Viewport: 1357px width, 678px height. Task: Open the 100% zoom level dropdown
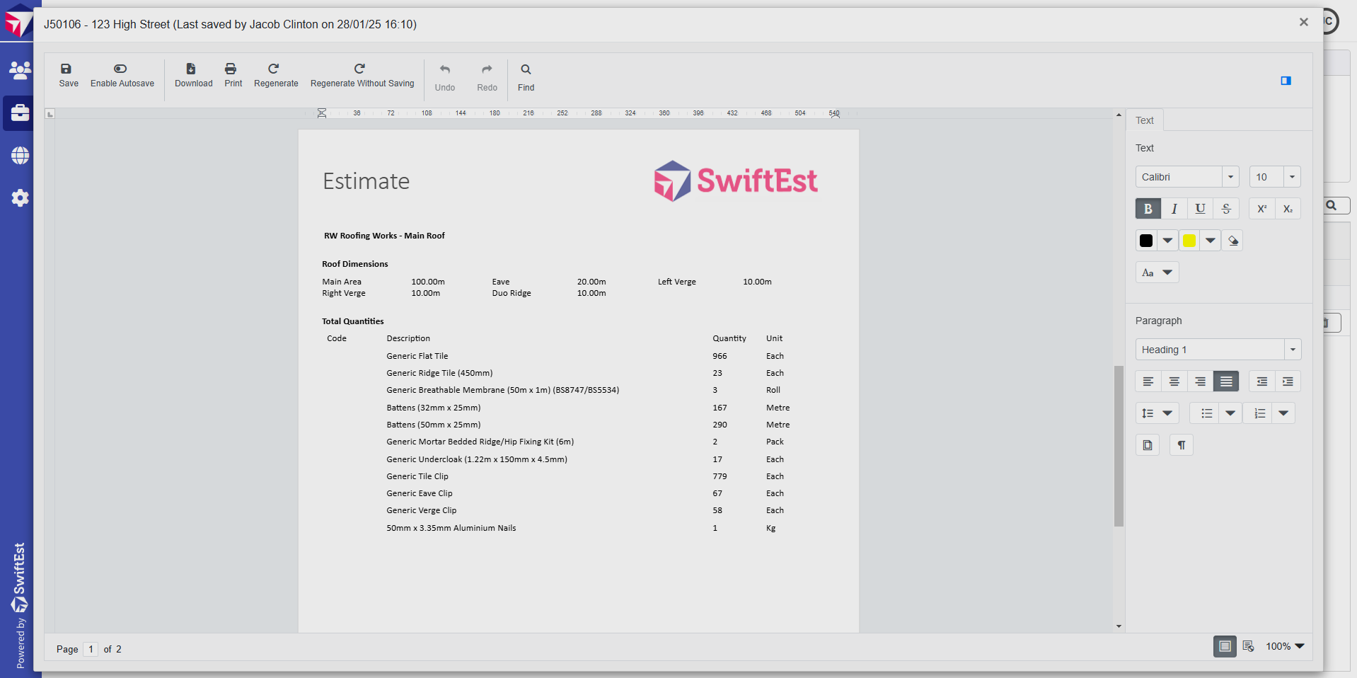[x=1285, y=646]
